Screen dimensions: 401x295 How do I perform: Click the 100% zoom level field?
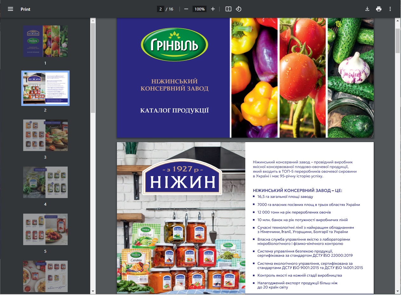200,9
